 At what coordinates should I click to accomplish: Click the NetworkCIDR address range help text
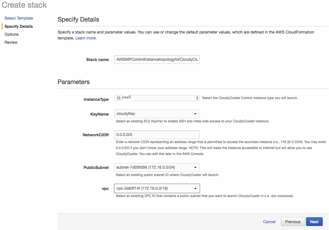pyautogui.click(x=221, y=148)
